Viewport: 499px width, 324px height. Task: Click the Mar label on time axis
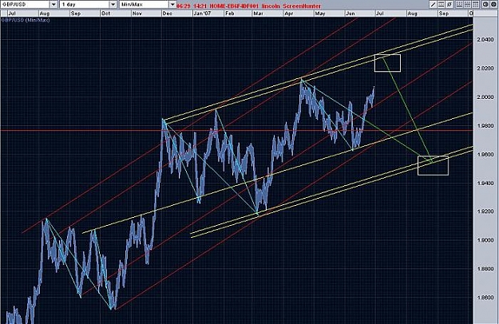(x=258, y=14)
